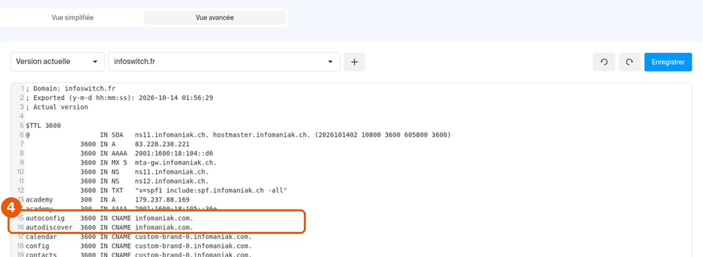Click the TXT v=spf1 record line
The width and height of the screenshot is (703, 257).
(183, 190)
